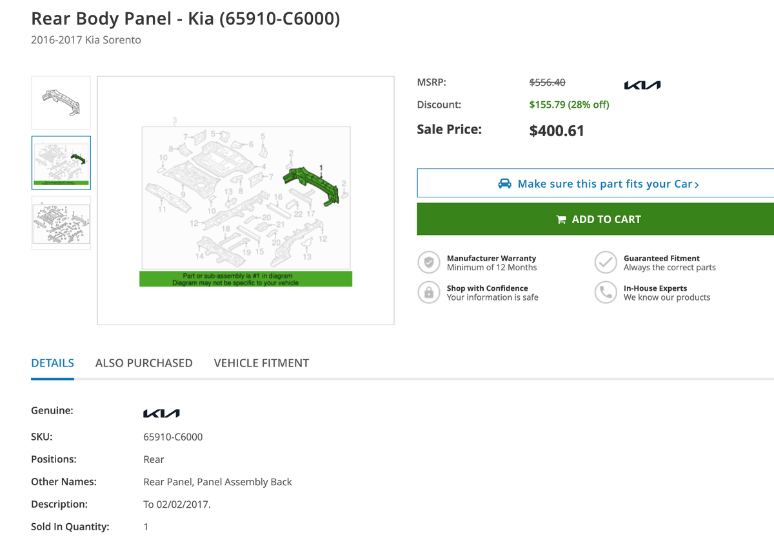Click the green diagram notice banner
This screenshot has width=774, height=538.
(246, 279)
